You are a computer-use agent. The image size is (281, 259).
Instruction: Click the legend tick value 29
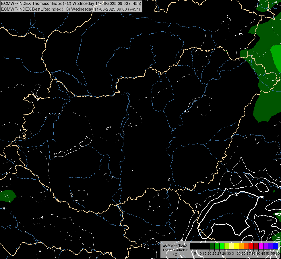click(224, 254)
